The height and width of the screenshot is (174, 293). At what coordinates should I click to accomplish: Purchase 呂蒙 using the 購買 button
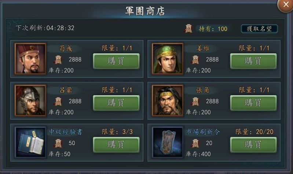tap(116, 103)
